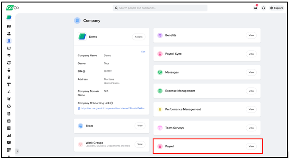Viewport: 289px width, 159px height.
Task: Open the sparkles icon in sidebar
Action: tap(9, 92)
